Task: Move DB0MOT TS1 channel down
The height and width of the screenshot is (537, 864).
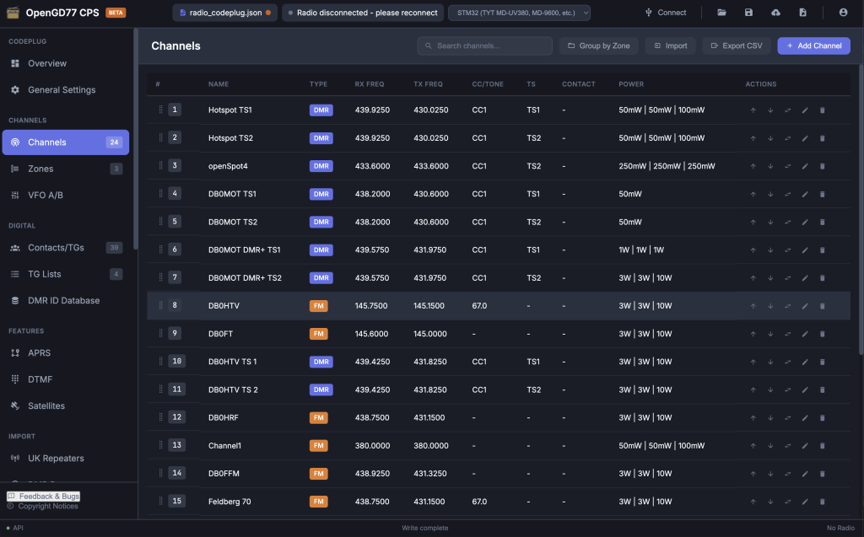Action: (x=770, y=194)
